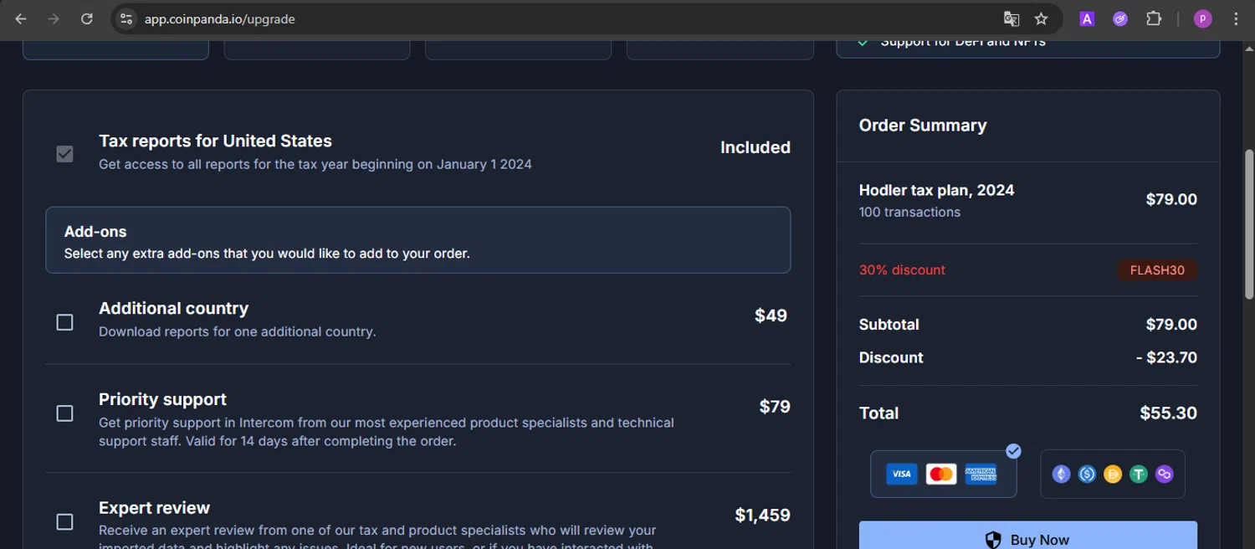Click the USDC coin icon

tap(1087, 475)
